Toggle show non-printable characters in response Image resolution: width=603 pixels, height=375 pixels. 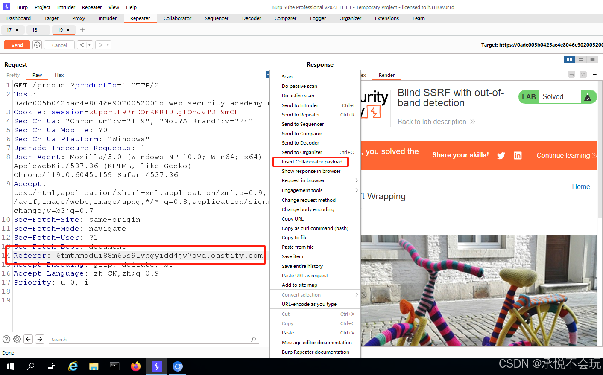point(583,74)
